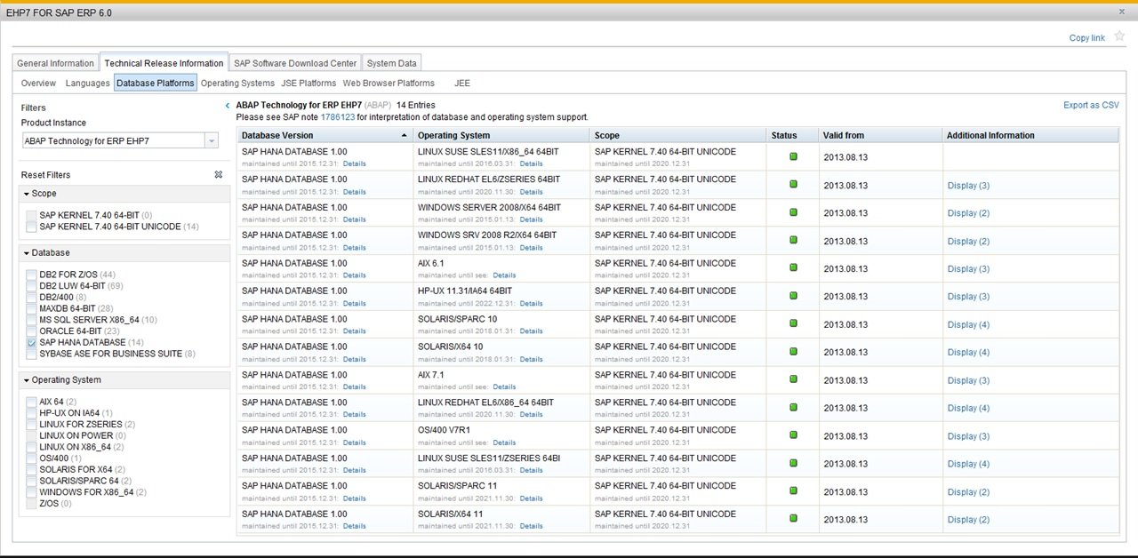Select the Operating Systems sub-tab
This screenshot has width=1138, height=558.
(x=237, y=84)
